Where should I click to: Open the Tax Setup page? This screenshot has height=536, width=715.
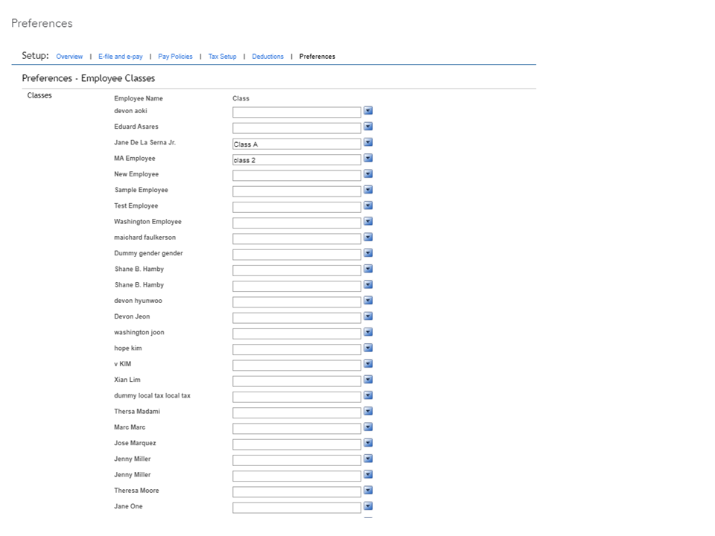pos(222,57)
